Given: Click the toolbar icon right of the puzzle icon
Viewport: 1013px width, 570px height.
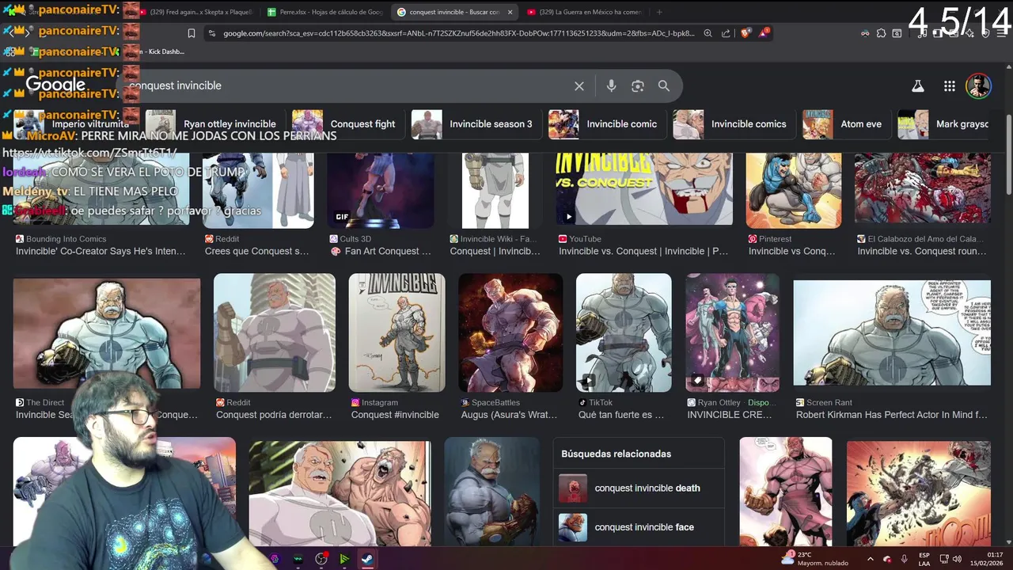Looking at the screenshot, I should pos(897,33).
